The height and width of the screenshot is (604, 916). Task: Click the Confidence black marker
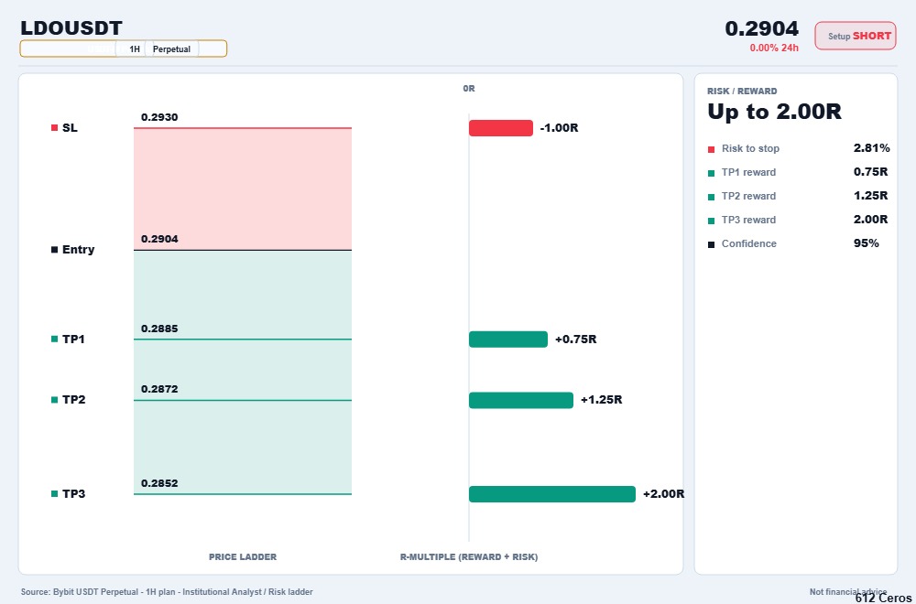711,244
